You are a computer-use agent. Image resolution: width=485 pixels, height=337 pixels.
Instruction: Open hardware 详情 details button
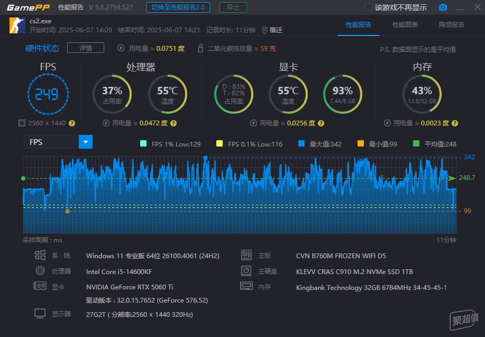click(86, 48)
